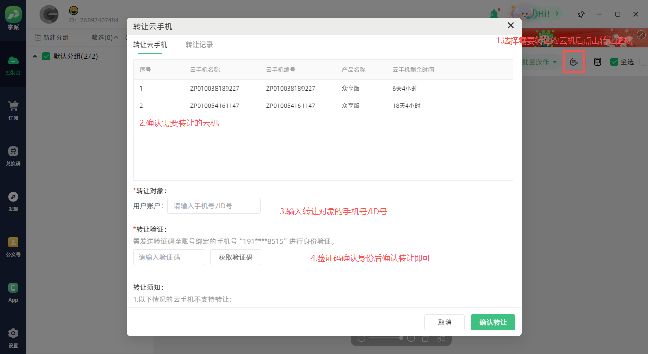The width and height of the screenshot is (648, 354).
Task: Open the 订阅 shopping cart page
Action: pyautogui.click(x=13, y=110)
